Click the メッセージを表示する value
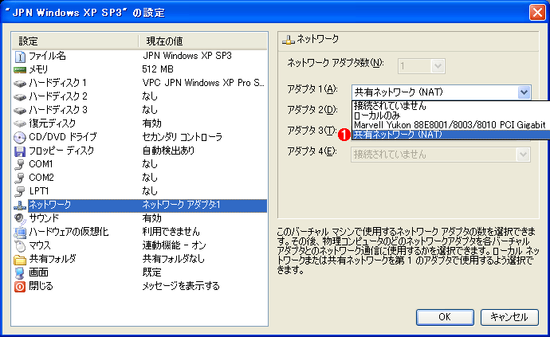Screen dimensions: 550x337 181,286
